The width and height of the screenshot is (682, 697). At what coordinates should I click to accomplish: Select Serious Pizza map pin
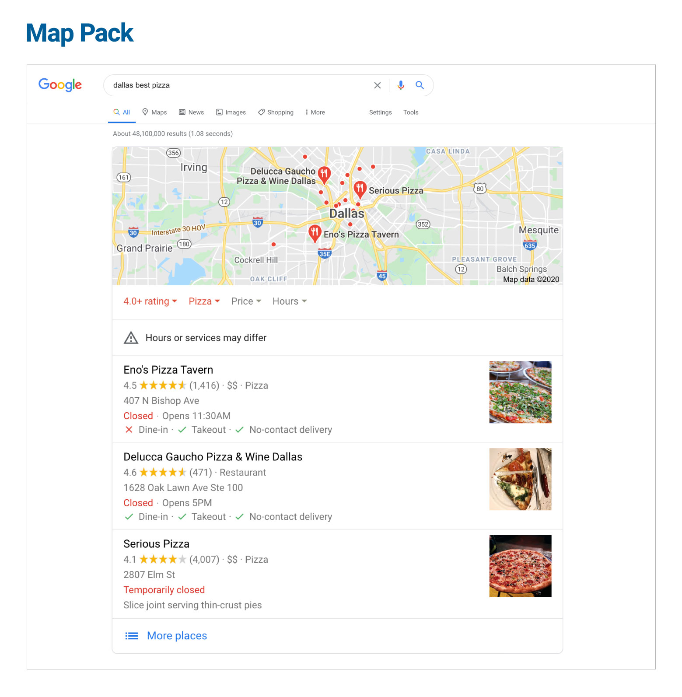tap(360, 189)
